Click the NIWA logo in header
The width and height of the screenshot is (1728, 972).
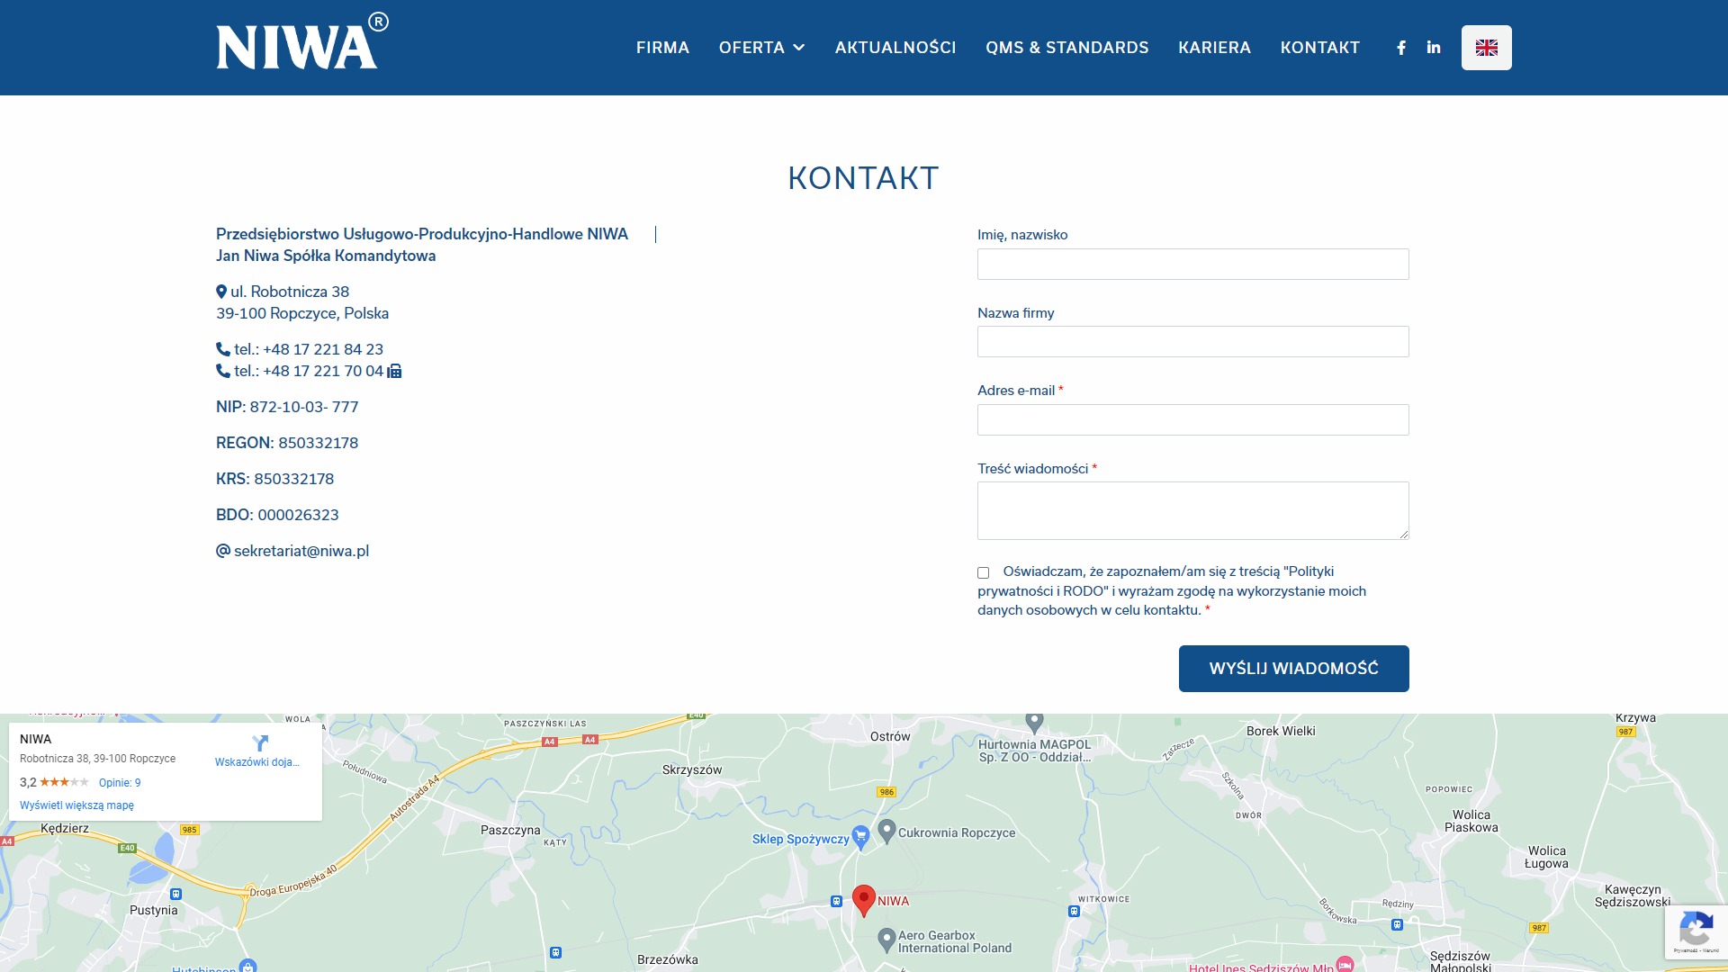coord(302,41)
